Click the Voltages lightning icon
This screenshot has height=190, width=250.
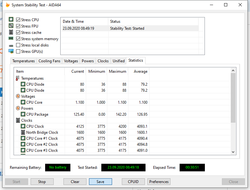click(18, 96)
